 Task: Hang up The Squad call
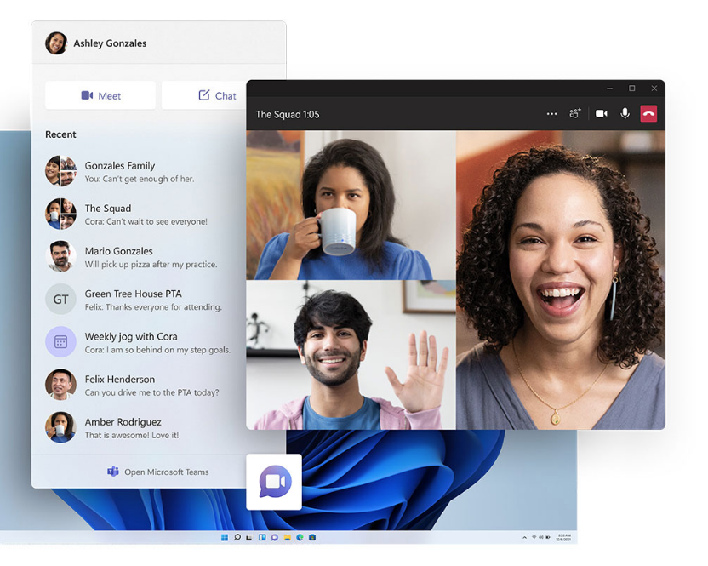[x=648, y=113]
